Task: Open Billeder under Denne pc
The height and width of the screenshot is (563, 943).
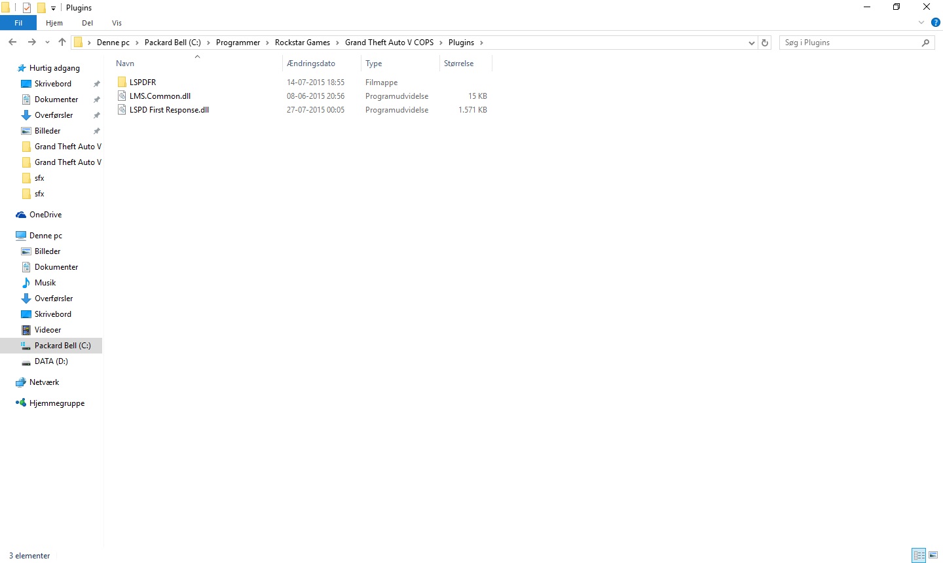Action: click(x=47, y=251)
